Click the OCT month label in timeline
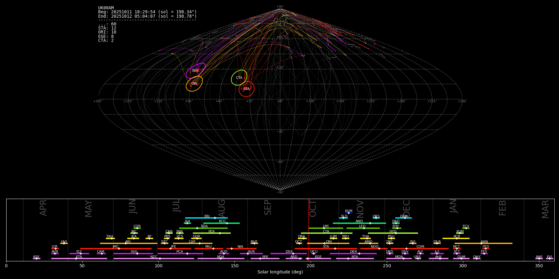 click(313, 208)
